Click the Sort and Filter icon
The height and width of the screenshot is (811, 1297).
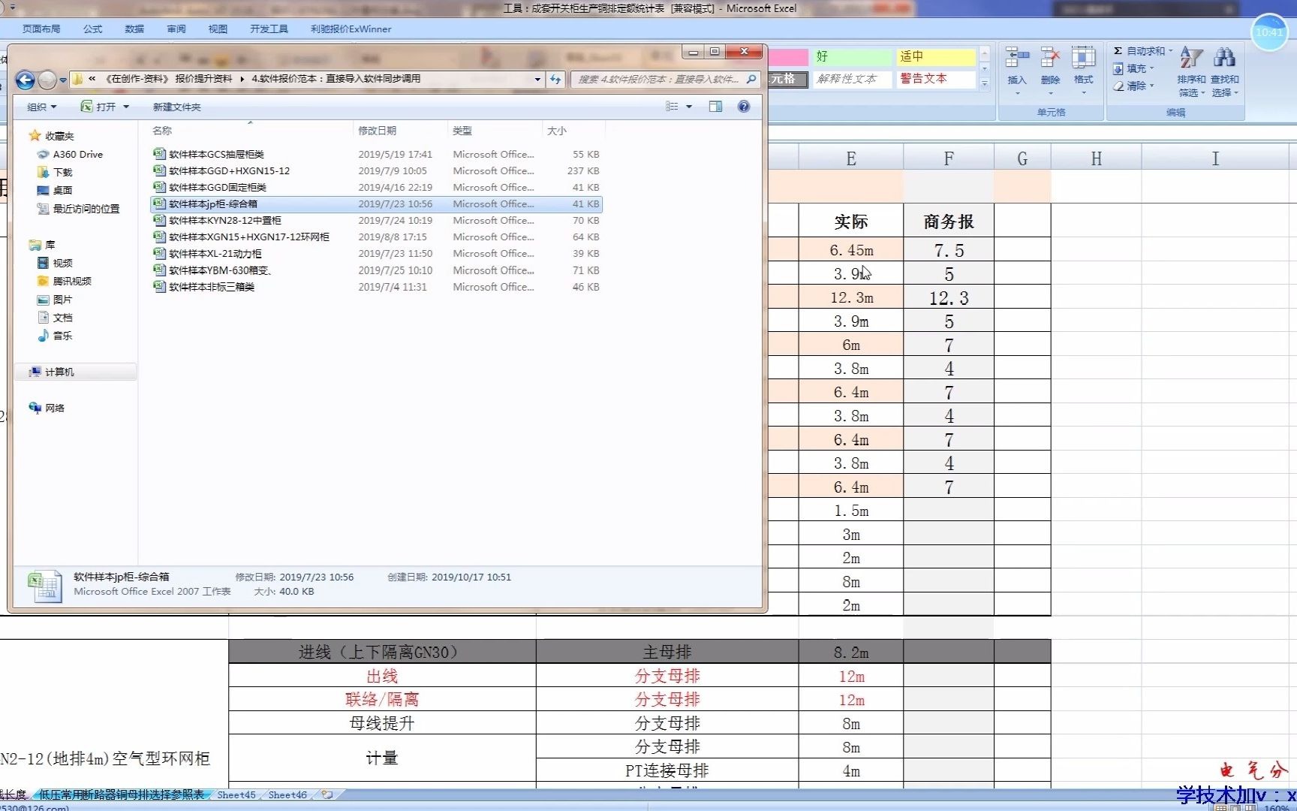1191,57
